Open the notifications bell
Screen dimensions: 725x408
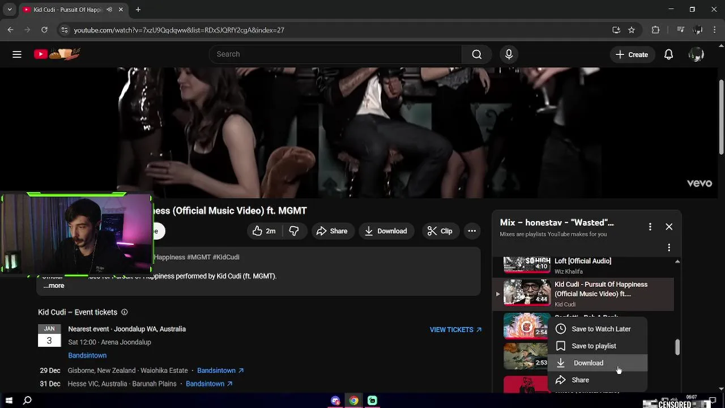click(x=668, y=54)
